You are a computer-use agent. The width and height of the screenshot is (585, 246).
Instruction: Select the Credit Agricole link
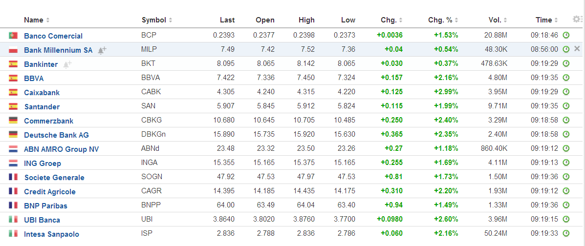pos(49,192)
